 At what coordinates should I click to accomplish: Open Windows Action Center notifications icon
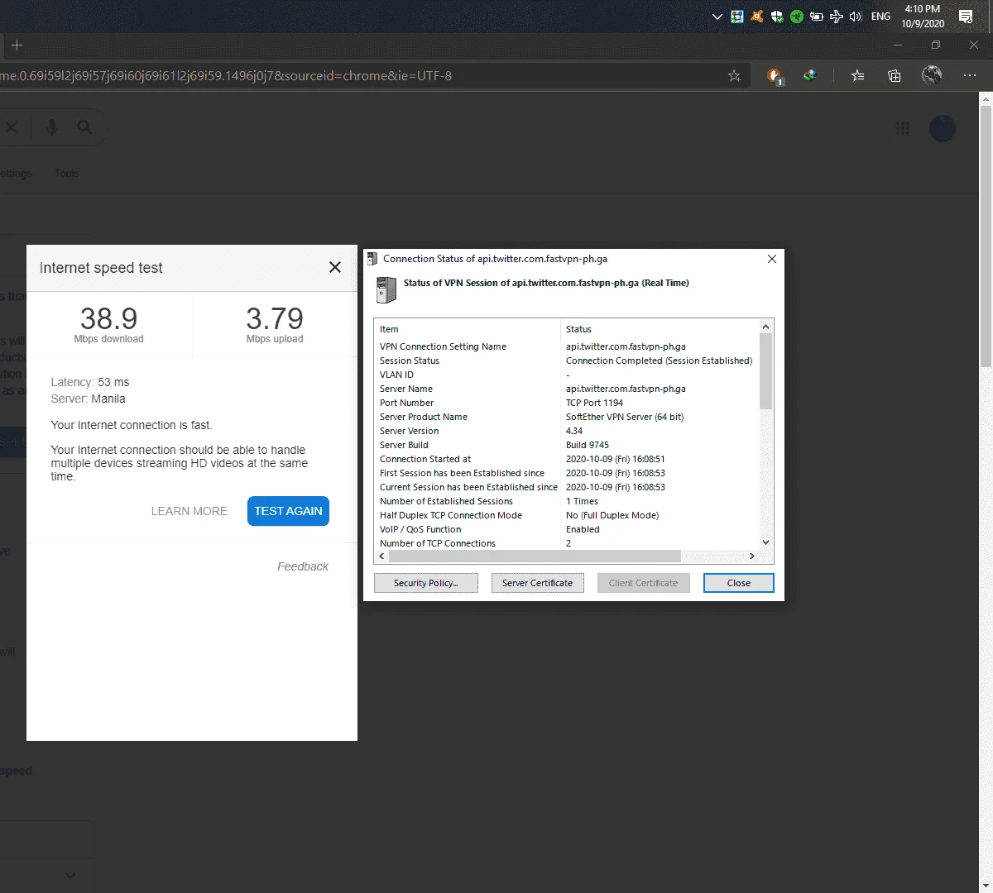coord(966,17)
